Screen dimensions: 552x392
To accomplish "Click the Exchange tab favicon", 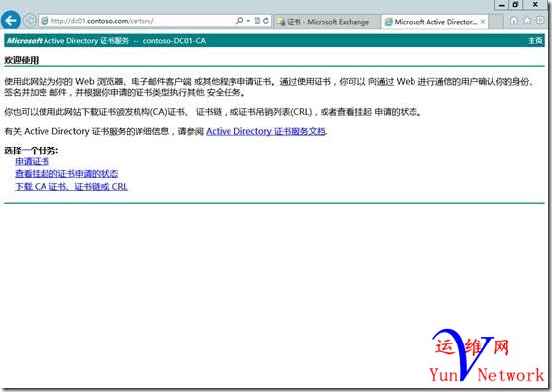I will (281, 22).
